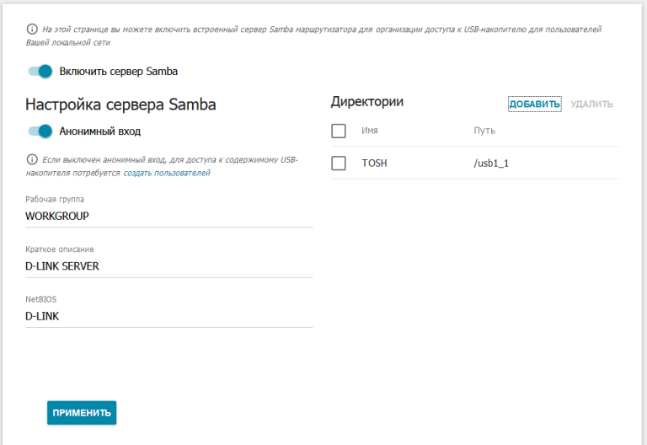647x445 pixels.
Task: Click the '/usb1_1' path cell
Action: point(491,163)
